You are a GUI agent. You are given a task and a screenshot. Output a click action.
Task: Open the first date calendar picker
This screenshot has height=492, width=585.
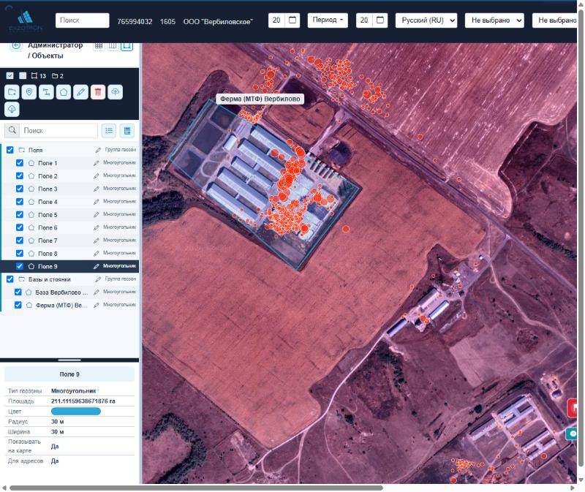pyautogui.click(x=292, y=20)
